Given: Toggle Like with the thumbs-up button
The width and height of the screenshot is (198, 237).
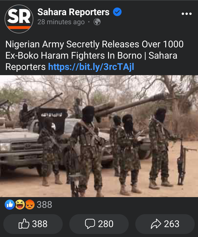Looking at the screenshot, I should [x=33, y=224].
